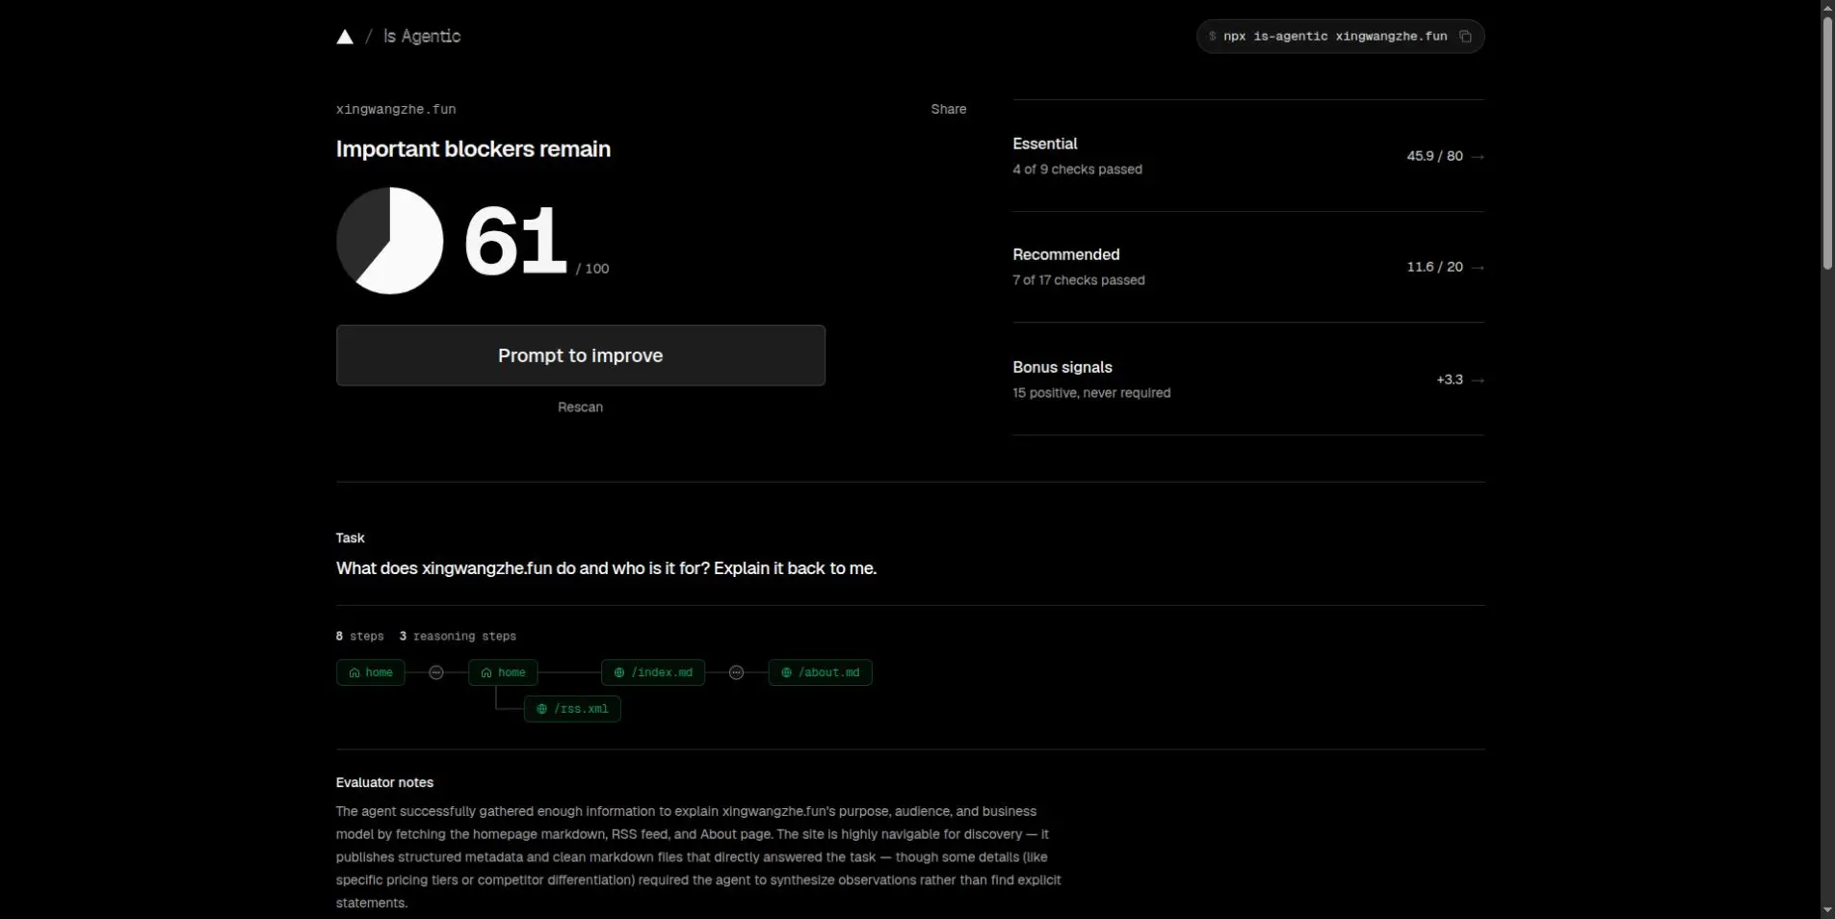Click the +3.3 bonus value
The height and width of the screenshot is (919, 1835).
point(1450,380)
